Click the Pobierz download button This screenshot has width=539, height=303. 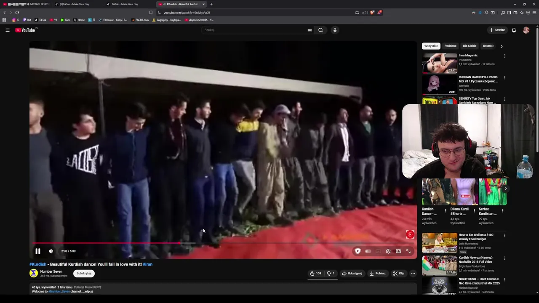(x=378, y=274)
